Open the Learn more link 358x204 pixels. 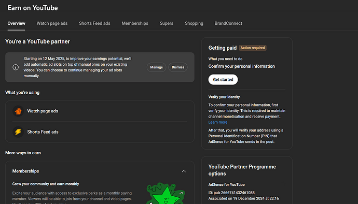(218, 122)
